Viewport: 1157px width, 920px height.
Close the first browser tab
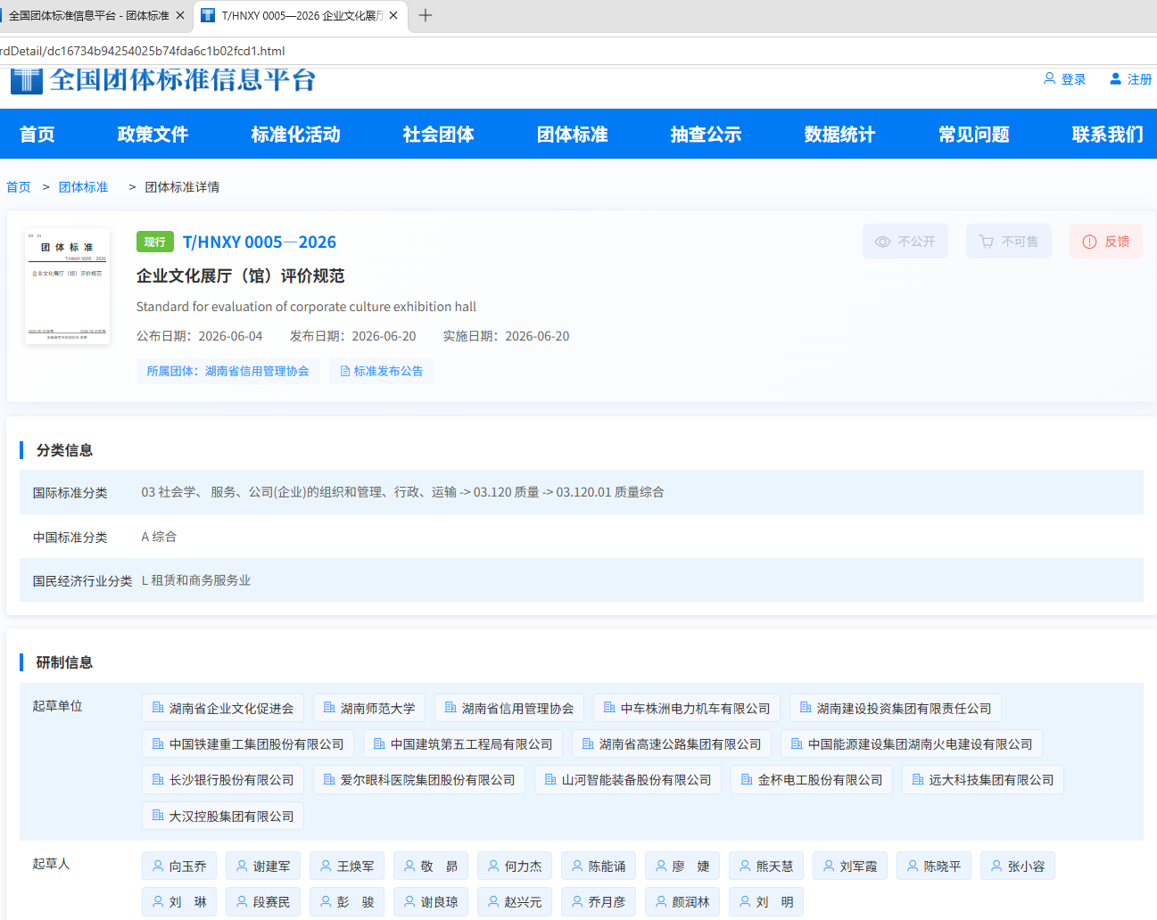pyautogui.click(x=180, y=15)
